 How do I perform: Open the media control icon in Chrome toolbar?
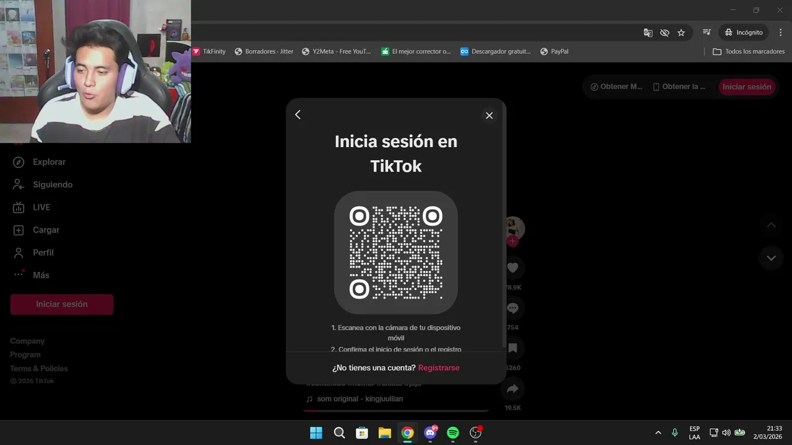[x=707, y=32]
